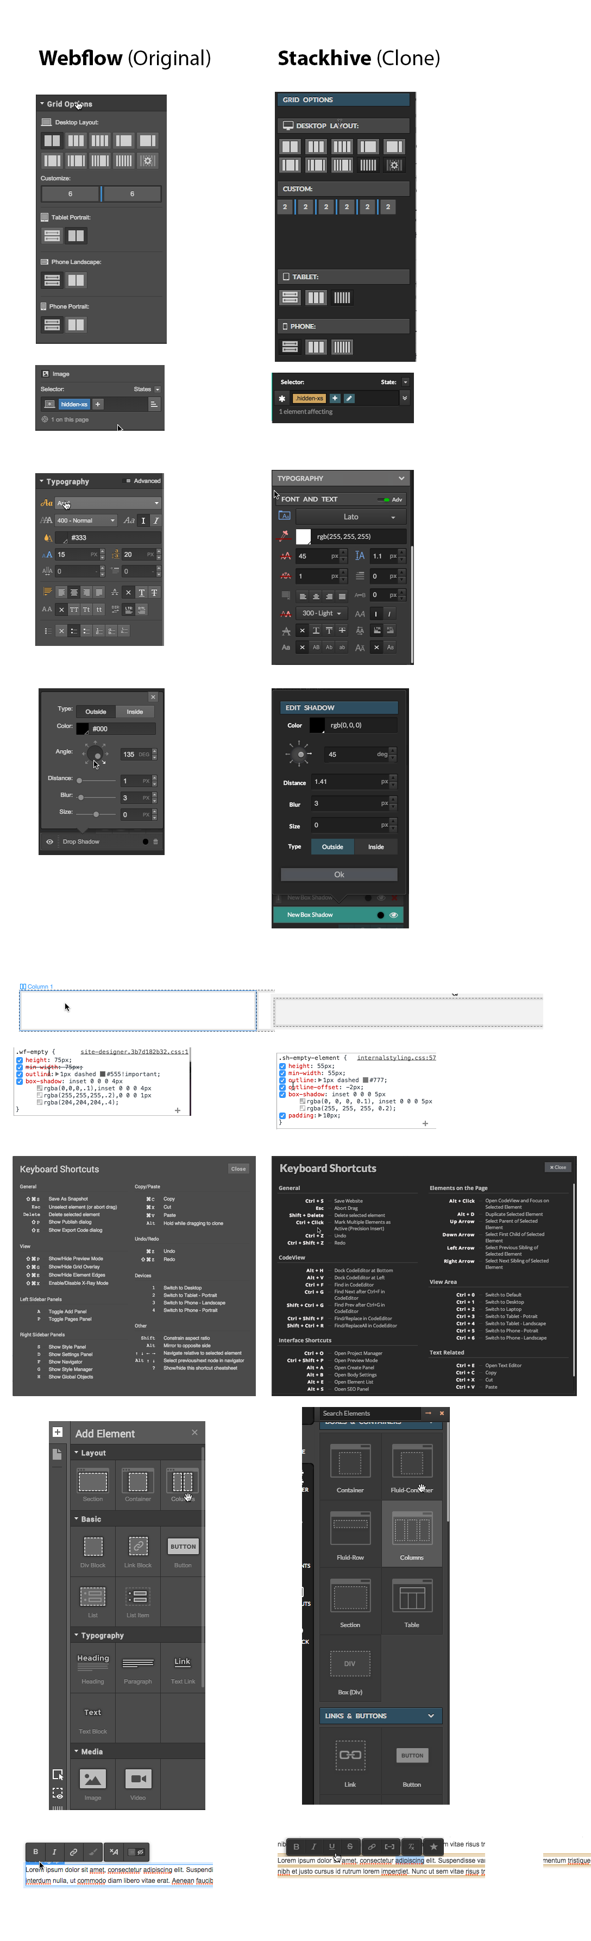Collapse Layout section in Webflow Add Element
This screenshot has width=591, height=1941.
76,1452
